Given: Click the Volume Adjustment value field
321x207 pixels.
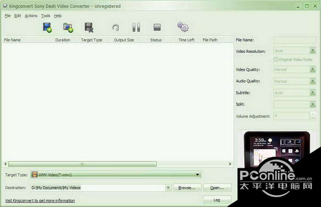Looking at the screenshot, I should (292, 116).
